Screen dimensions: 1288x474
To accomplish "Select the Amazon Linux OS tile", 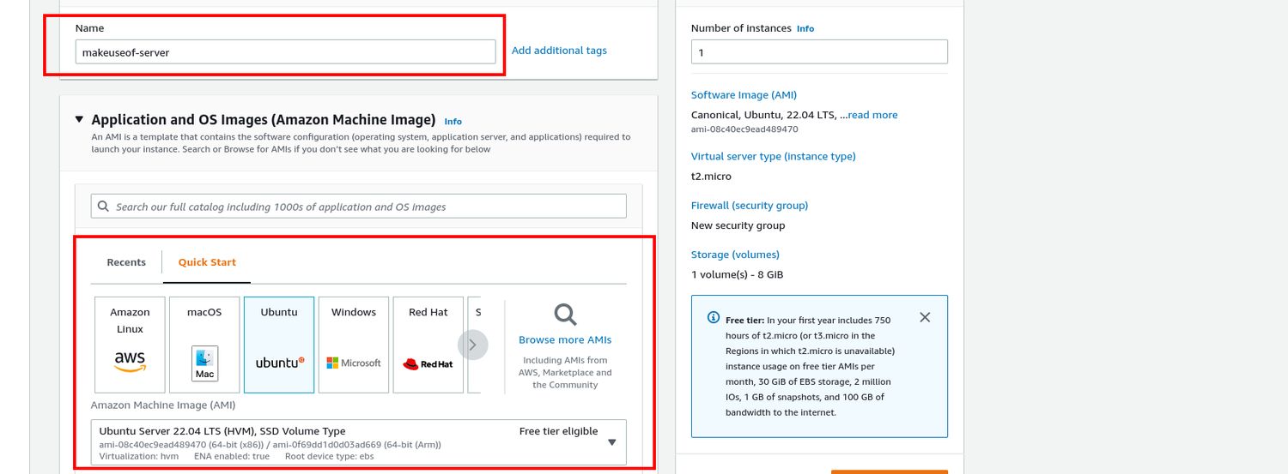I will tap(130, 345).
